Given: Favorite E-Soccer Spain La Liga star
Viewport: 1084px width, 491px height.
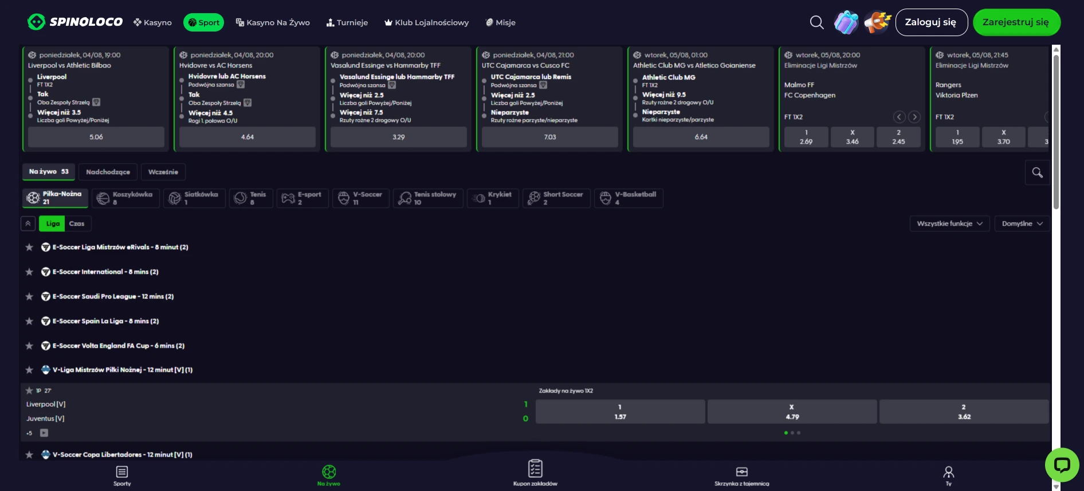Looking at the screenshot, I should point(29,321).
